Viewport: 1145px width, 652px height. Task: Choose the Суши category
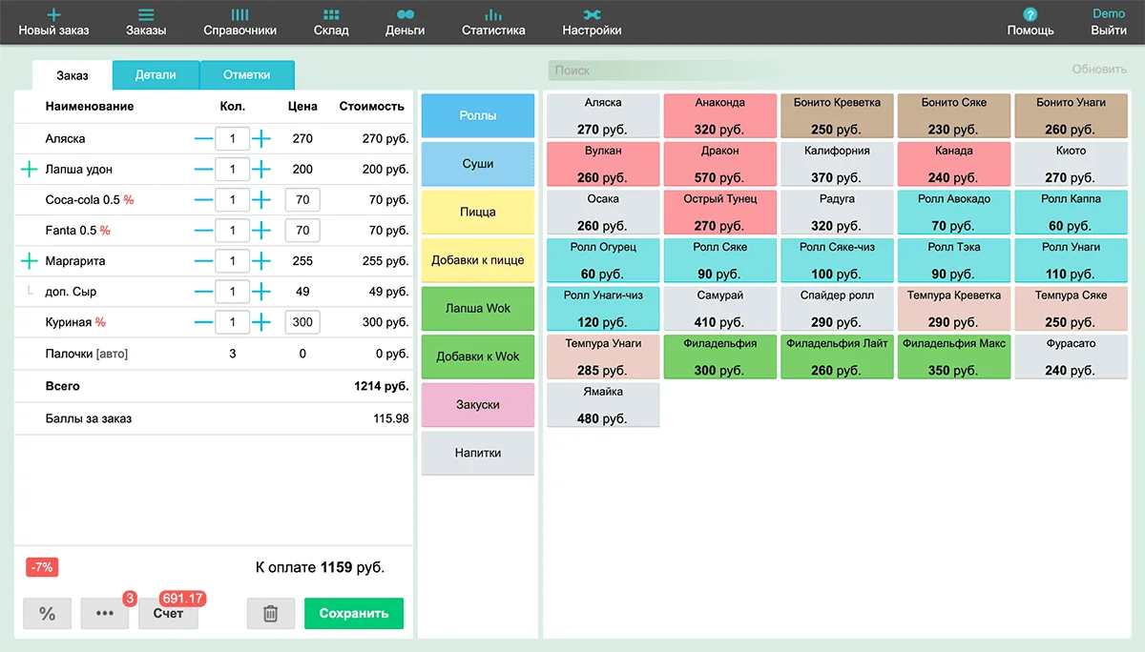[x=478, y=164]
